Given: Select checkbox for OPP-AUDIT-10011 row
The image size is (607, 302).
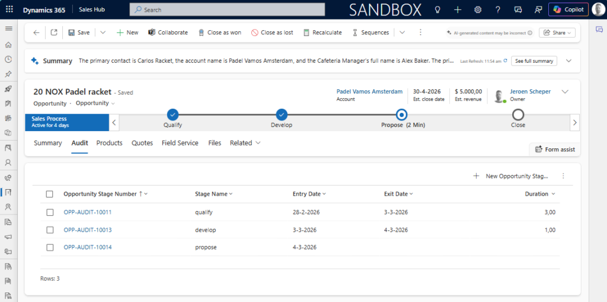Looking at the screenshot, I should (x=50, y=212).
